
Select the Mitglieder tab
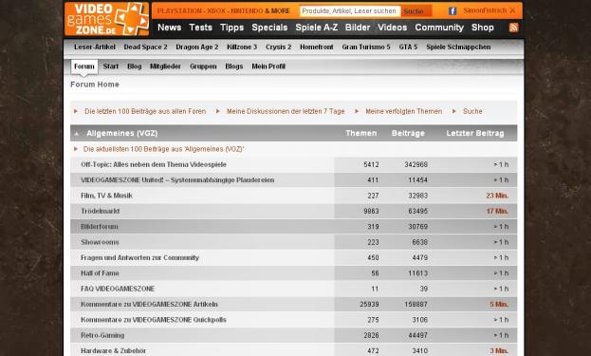165,66
